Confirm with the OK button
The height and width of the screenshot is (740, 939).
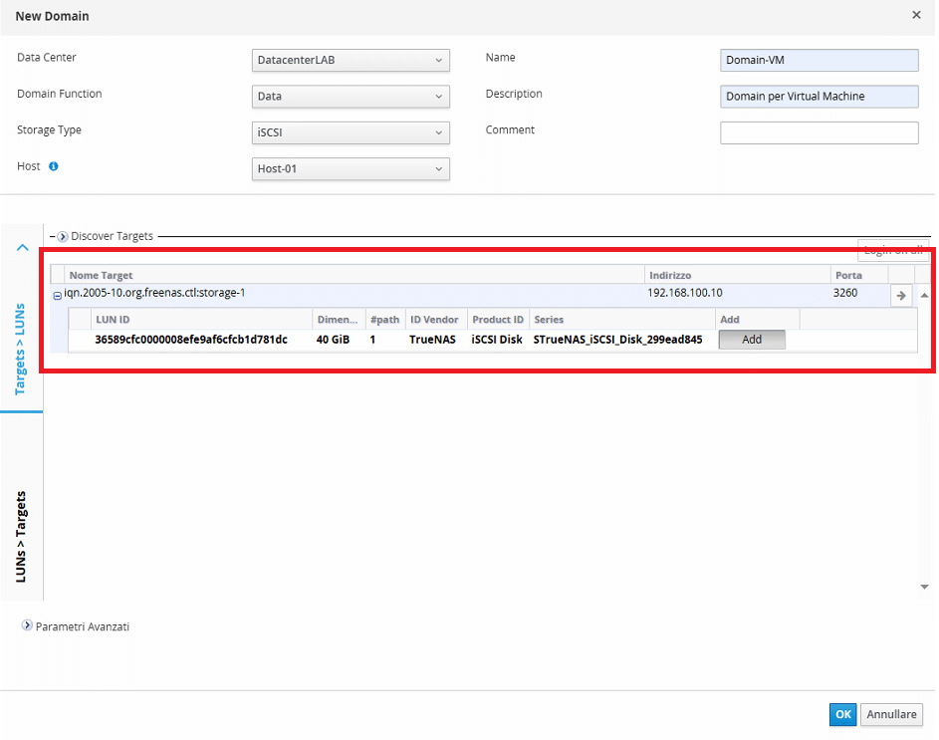pyautogui.click(x=842, y=714)
